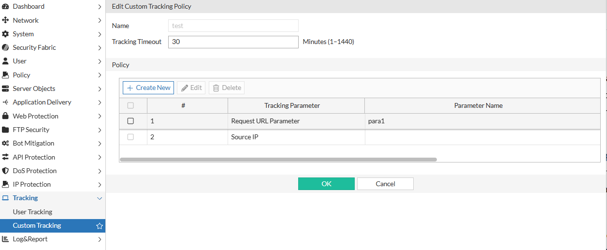The height and width of the screenshot is (250, 607).
Task: Open the User Tracking menu item
Action: click(x=32, y=212)
